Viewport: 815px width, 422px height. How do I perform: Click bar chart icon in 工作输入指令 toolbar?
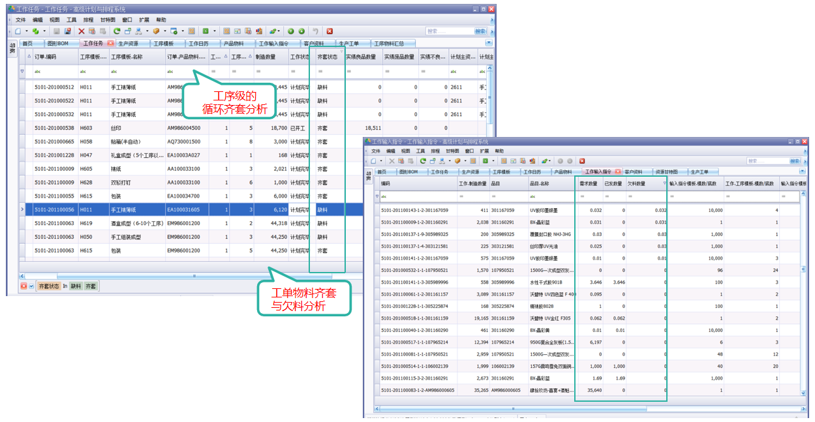532,160
